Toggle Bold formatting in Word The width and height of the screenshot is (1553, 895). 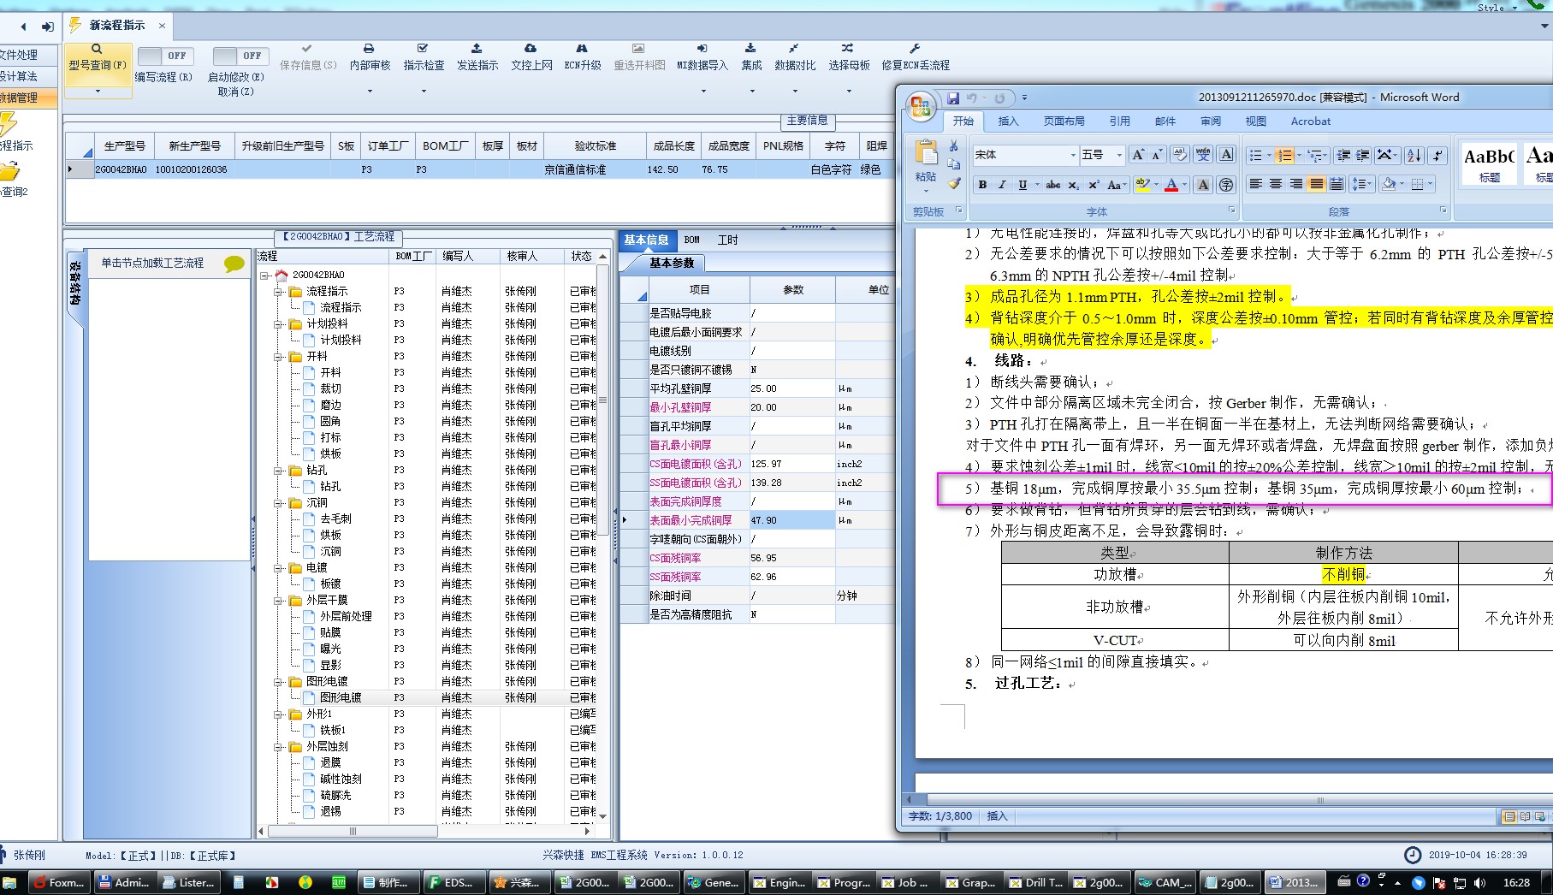point(982,185)
